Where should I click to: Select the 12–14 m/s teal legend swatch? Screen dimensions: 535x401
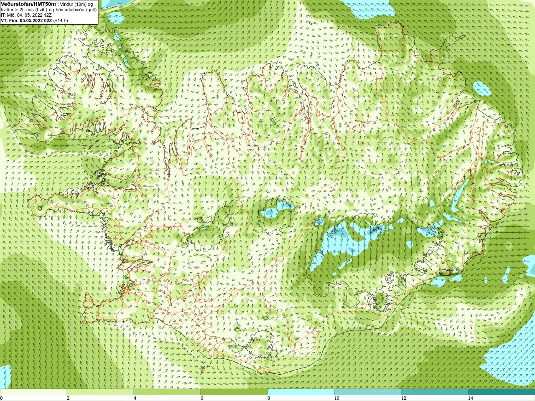[435, 392]
